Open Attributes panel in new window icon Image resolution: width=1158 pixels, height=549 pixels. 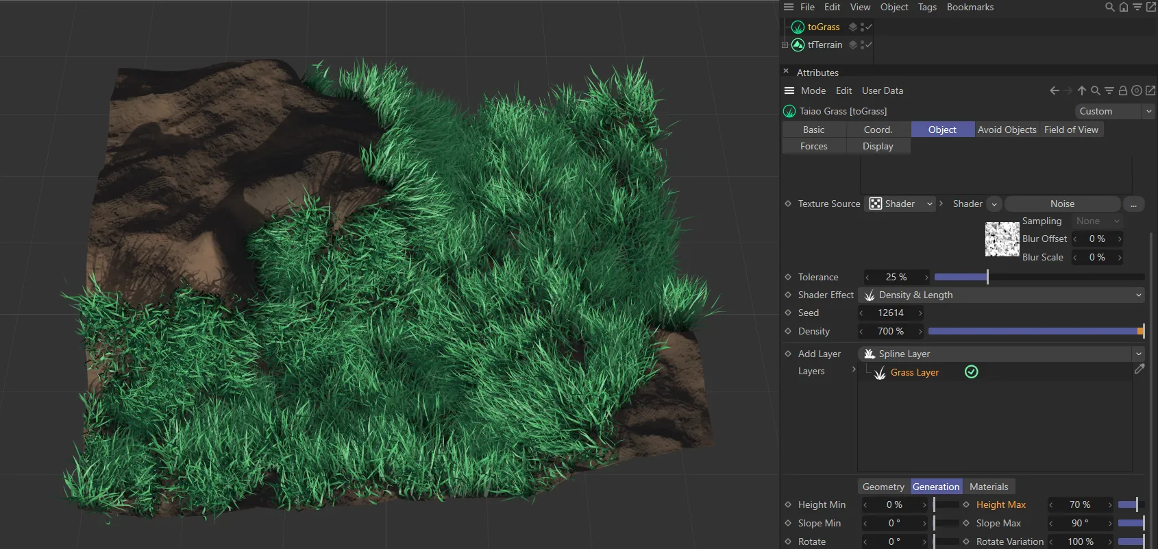pos(1150,90)
